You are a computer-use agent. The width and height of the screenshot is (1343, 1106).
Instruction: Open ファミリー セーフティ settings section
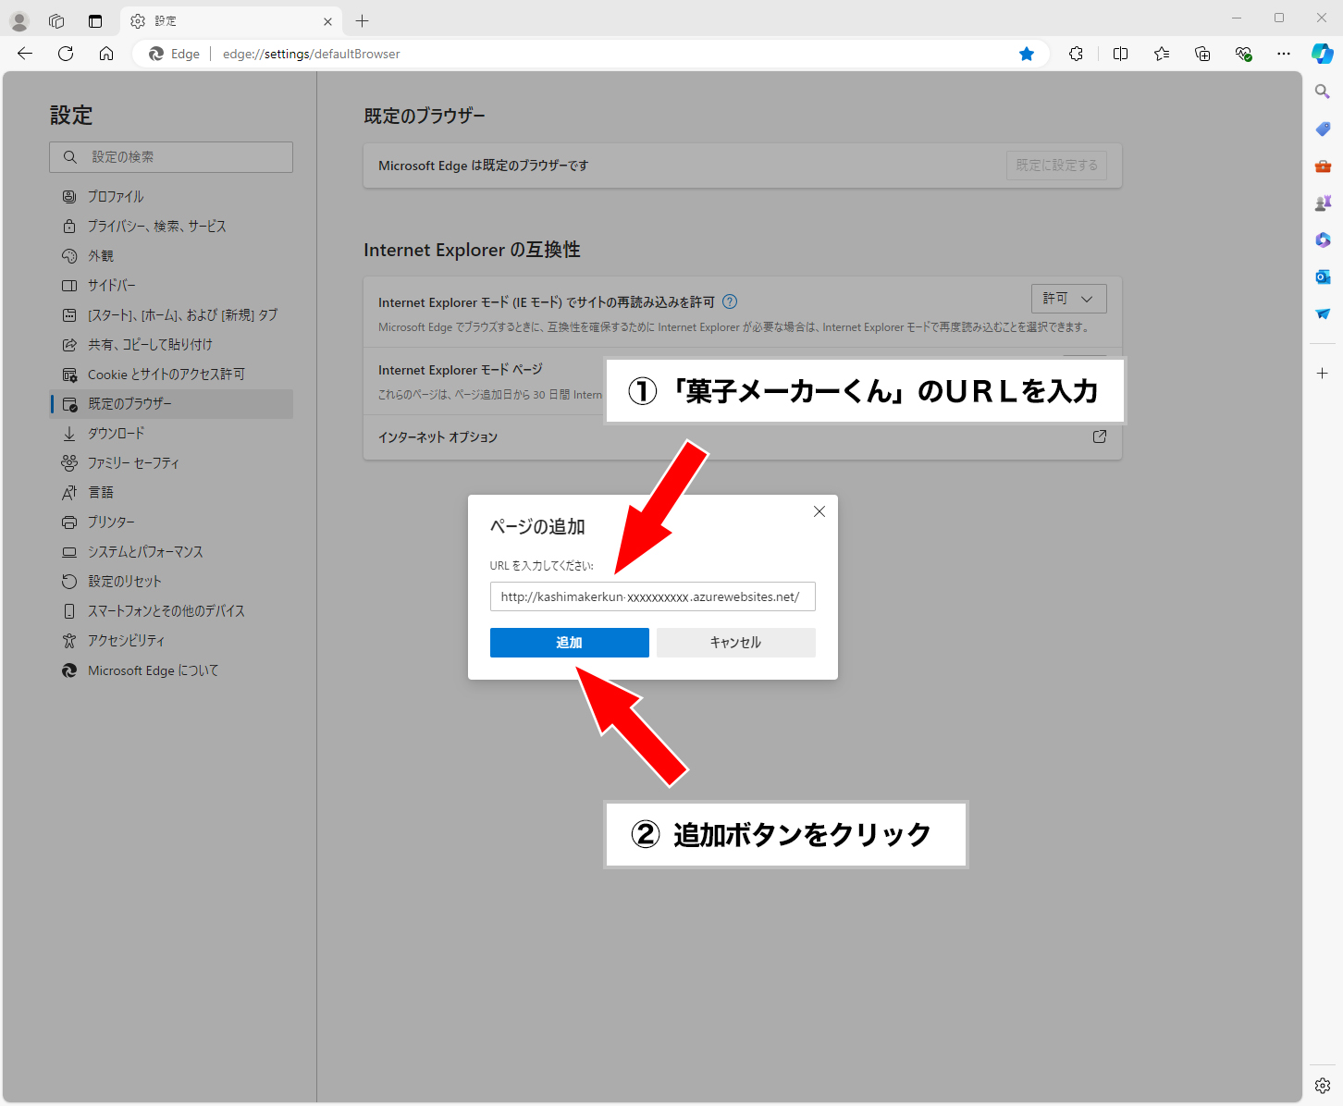pos(171,462)
